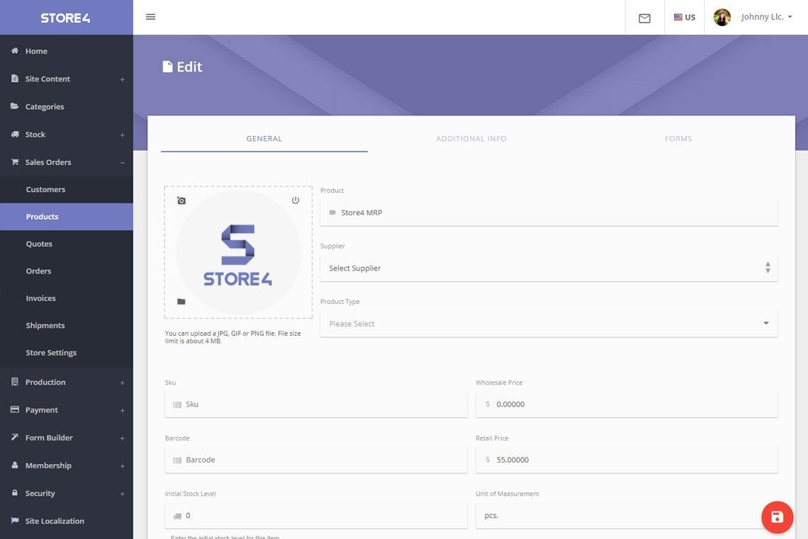The height and width of the screenshot is (539, 808).
Task: Expand the Payment plus sign
Action: (x=122, y=410)
